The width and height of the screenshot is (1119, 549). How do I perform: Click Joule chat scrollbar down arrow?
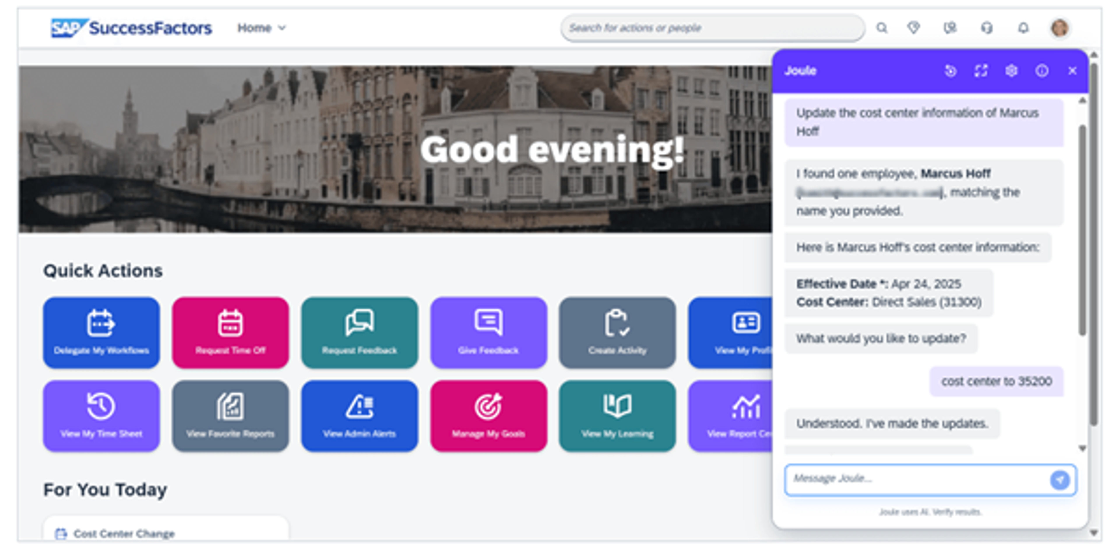pyautogui.click(x=1082, y=448)
